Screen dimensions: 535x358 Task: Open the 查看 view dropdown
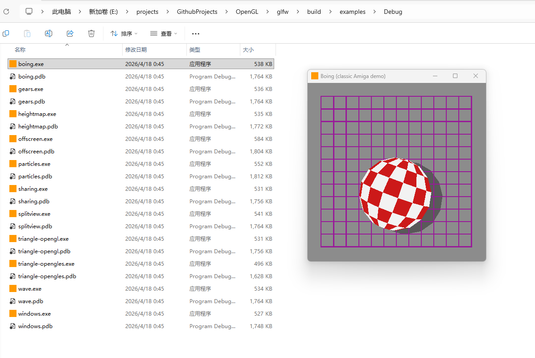tap(164, 33)
